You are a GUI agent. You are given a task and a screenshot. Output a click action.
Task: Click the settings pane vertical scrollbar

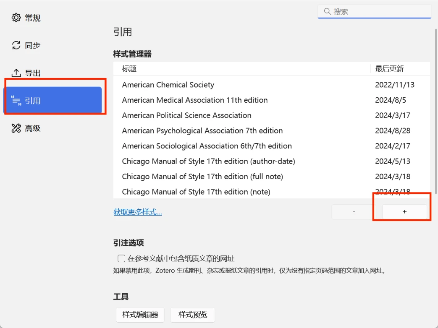point(436,112)
